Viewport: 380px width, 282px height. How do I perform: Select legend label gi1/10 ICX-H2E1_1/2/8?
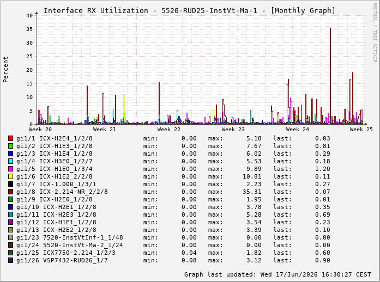pos(56,207)
